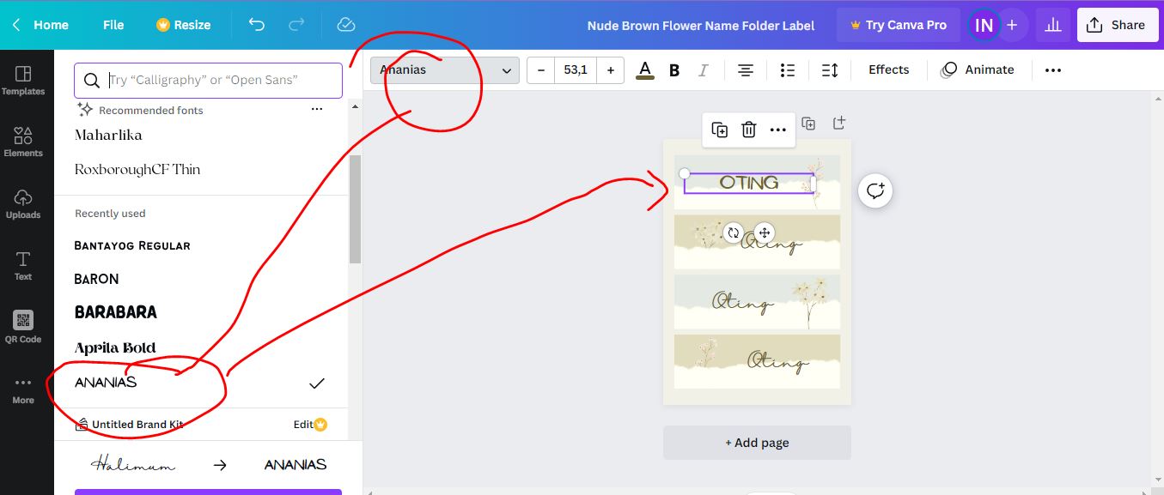Click the Add page button

pyautogui.click(x=757, y=443)
